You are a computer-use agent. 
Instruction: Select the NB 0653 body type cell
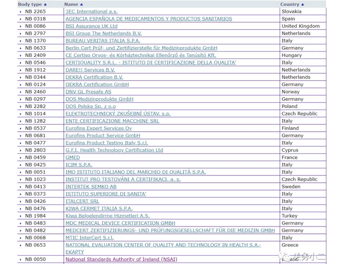[x=40, y=248]
